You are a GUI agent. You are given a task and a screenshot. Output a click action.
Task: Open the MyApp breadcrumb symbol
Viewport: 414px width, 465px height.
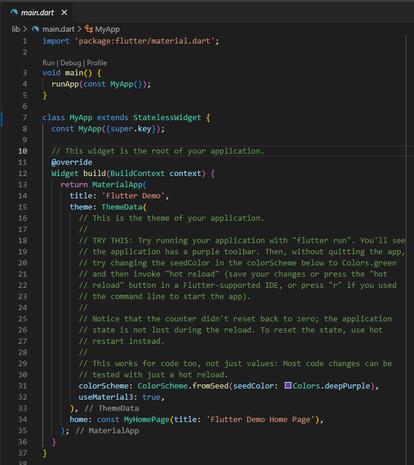point(107,29)
